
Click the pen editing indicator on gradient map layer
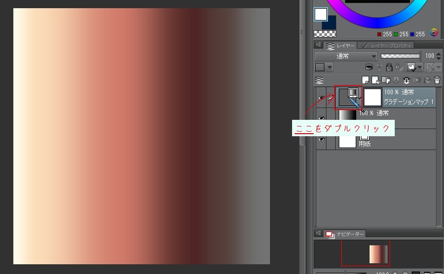[x=330, y=97]
